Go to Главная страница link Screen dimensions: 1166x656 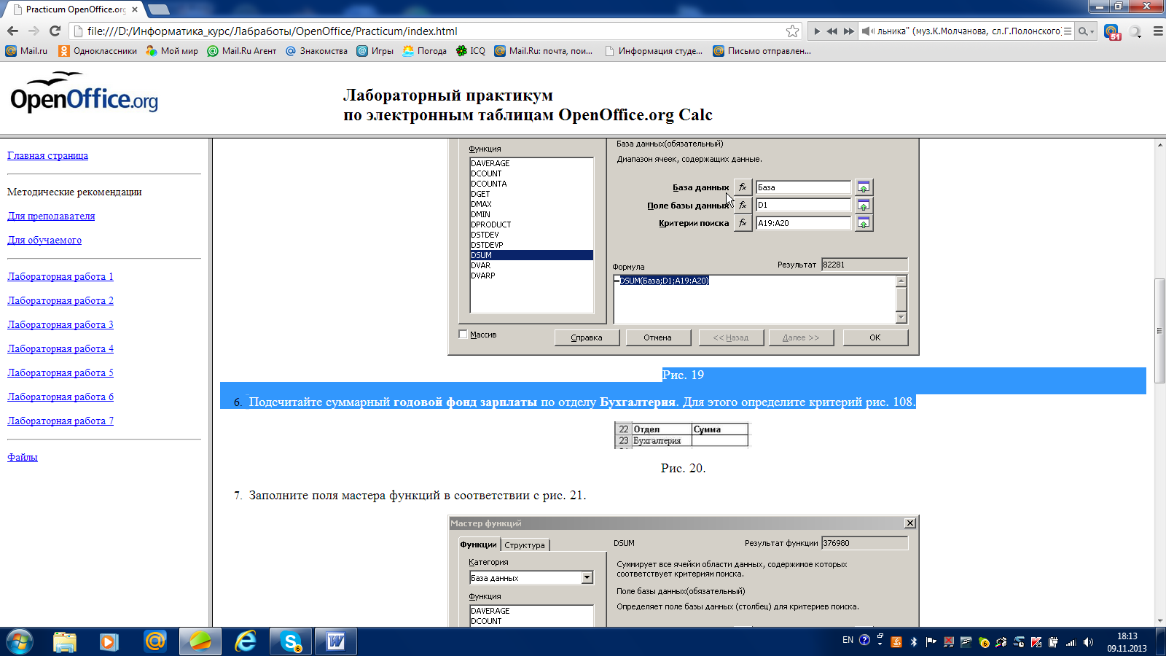[47, 155]
